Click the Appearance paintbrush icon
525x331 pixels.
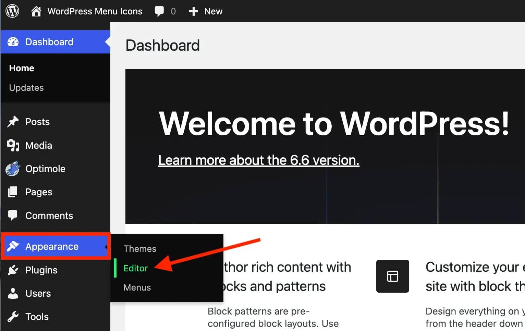13,246
